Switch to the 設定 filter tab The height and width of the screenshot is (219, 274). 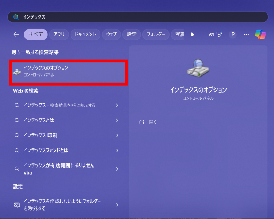[132, 34]
